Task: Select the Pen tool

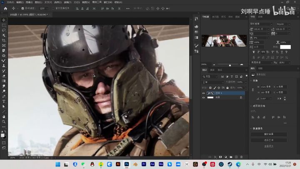Action: pyautogui.click(x=4, y=96)
